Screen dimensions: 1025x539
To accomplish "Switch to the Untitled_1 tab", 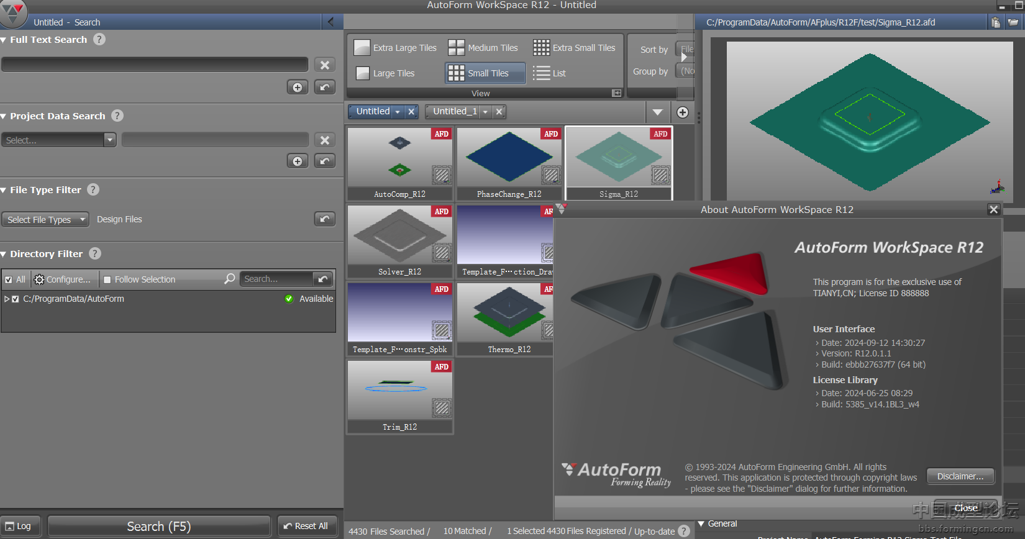I will coord(455,112).
